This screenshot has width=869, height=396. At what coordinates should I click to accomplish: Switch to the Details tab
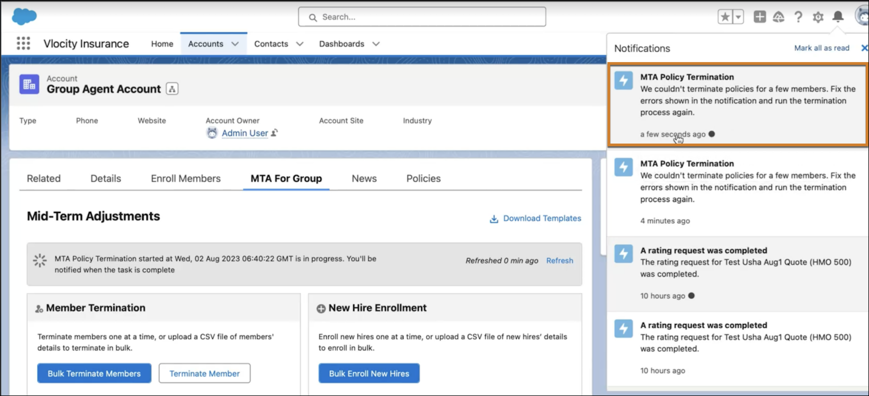coord(106,178)
